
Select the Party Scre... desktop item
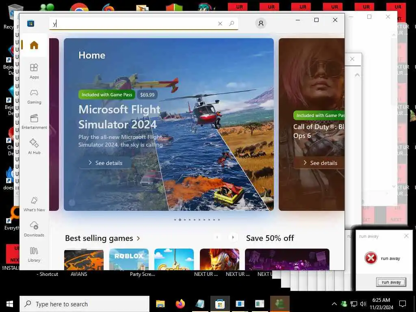tap(142, 274)
